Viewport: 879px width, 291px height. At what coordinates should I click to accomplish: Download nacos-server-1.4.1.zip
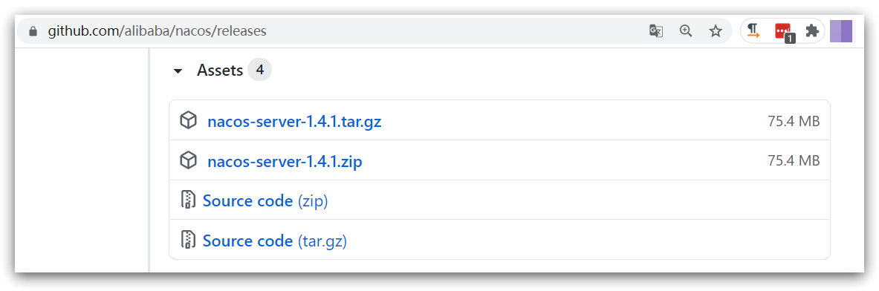click(285, 162)
